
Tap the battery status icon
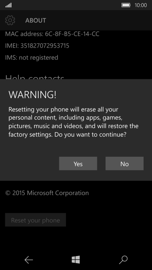tap(126, 5)
